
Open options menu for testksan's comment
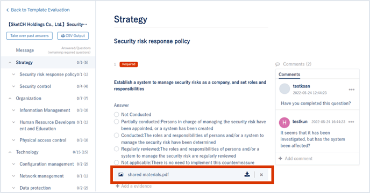click(x=352, y=90)
